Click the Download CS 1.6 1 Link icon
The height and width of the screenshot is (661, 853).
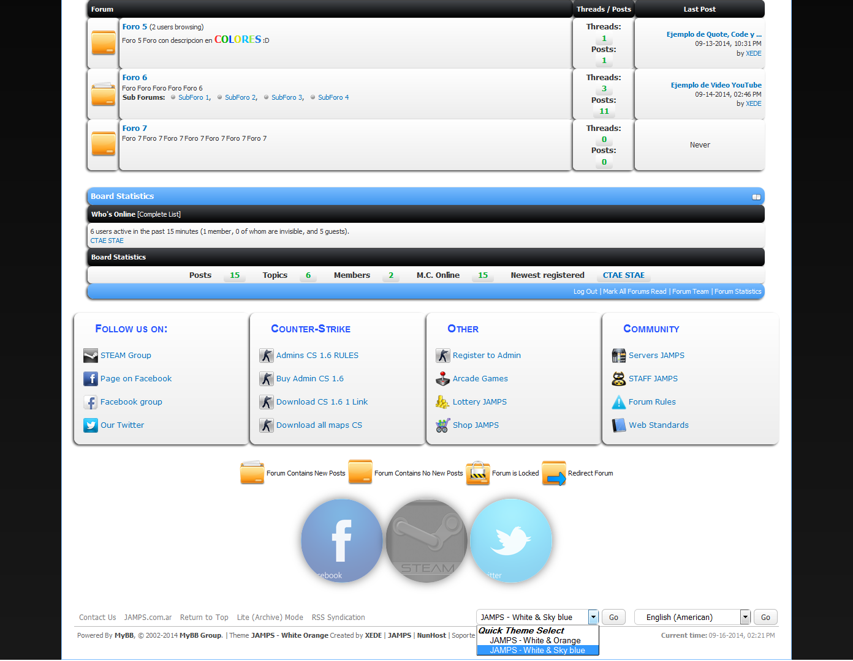point(267,402)
